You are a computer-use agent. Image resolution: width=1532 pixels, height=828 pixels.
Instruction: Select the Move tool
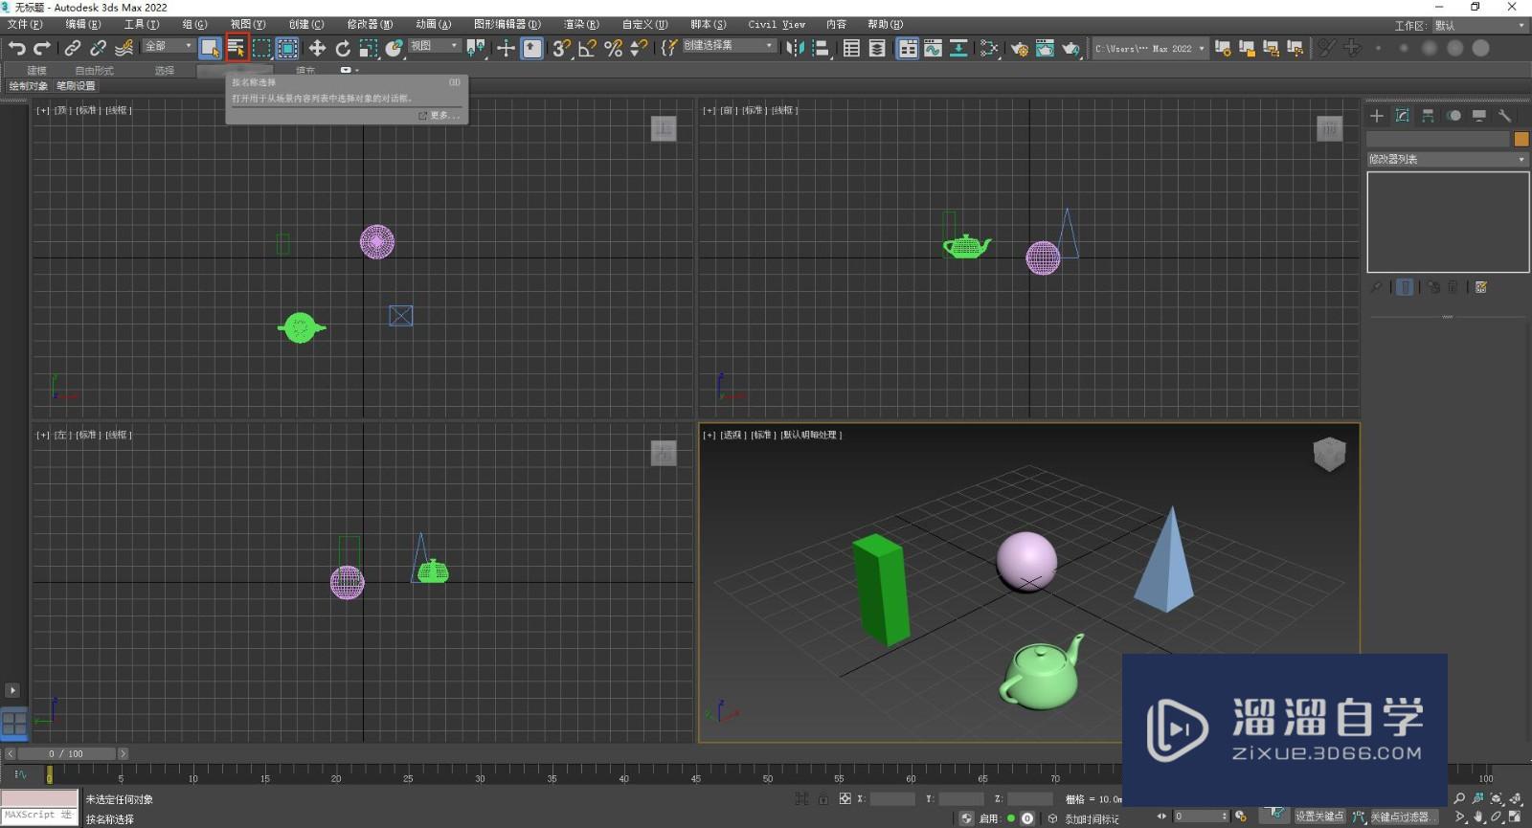tap(317, 48)
